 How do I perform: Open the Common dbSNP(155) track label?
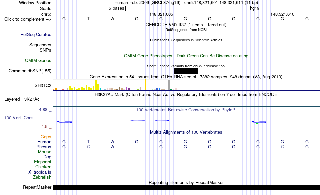[x=30, y=71]
